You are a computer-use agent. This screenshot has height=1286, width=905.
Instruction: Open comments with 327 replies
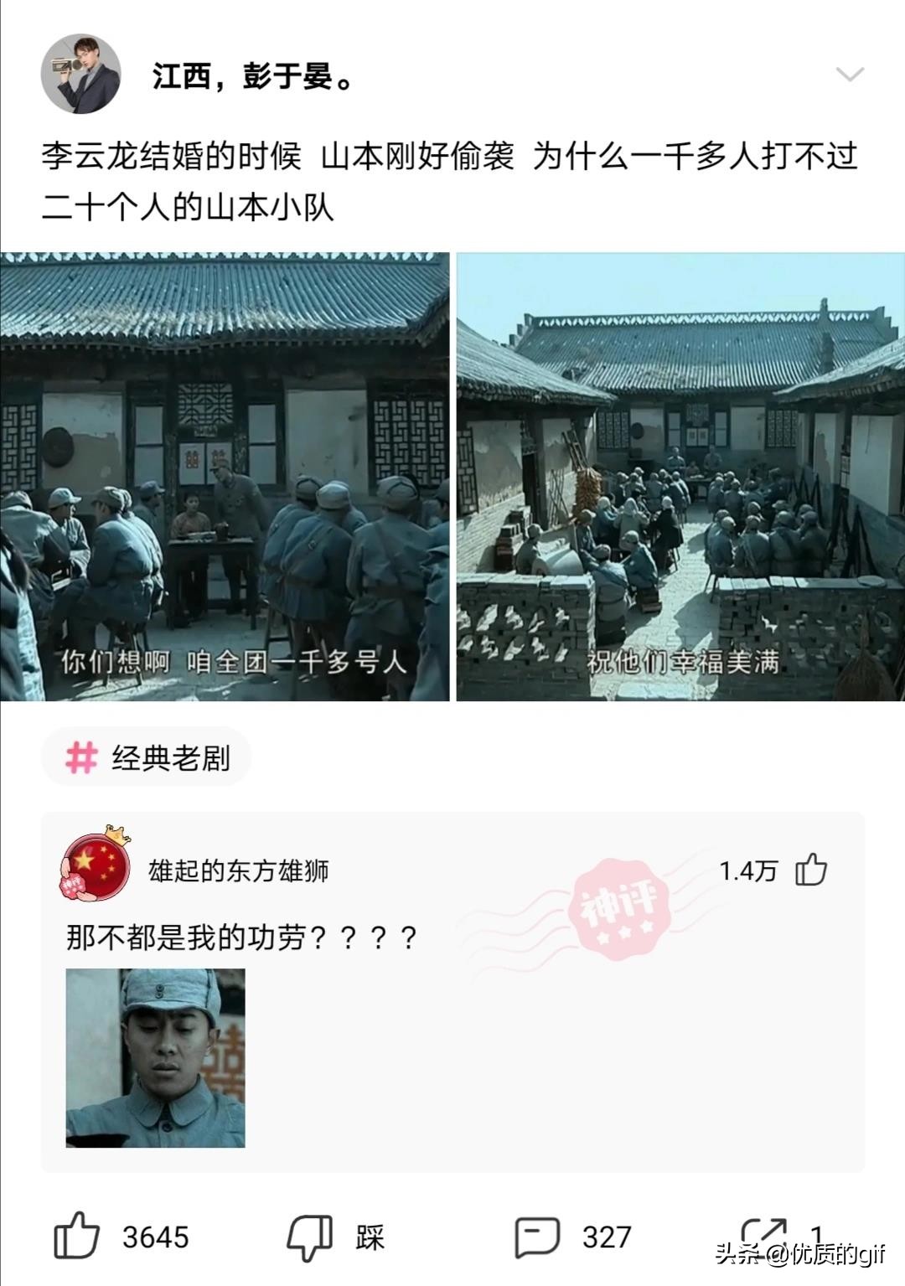tap(537, 1237)
